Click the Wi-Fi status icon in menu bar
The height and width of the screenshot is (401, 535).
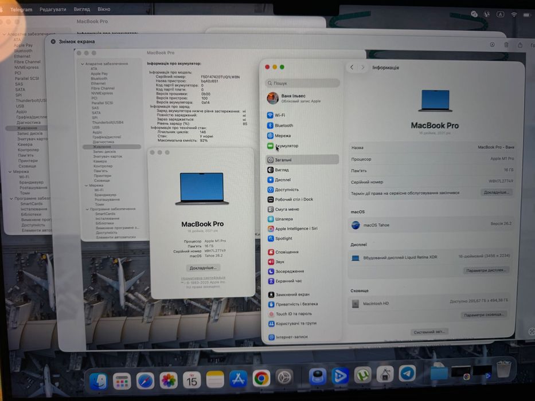pyautogui.click(x=514, y=14)
